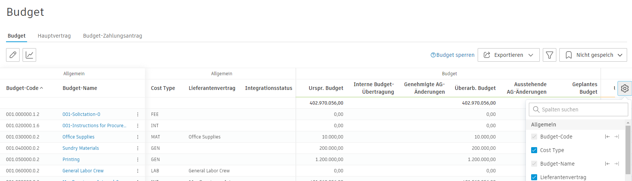This screenshot has width=632, height=181.
Task: Open row menu for Office Supplies
Action: (x=138, y=137)
